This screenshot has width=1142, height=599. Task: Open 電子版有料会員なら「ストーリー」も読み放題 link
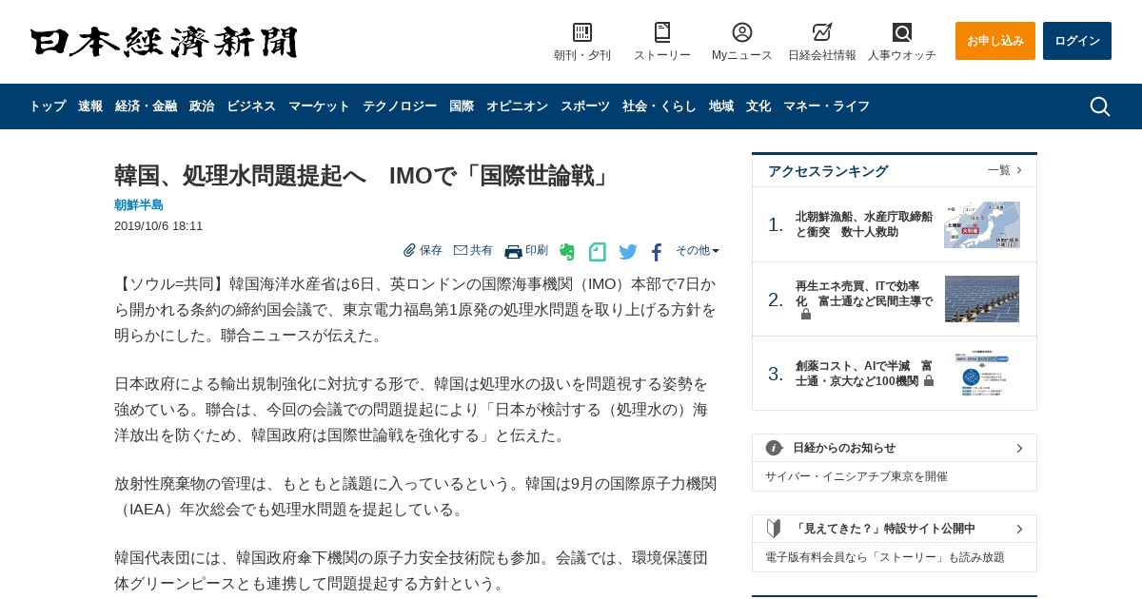tap(885, 557)
